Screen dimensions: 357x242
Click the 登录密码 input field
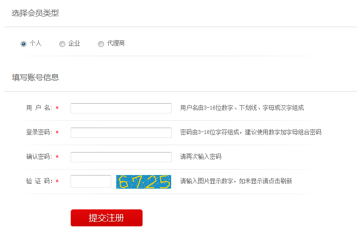[x=121, y=132]
